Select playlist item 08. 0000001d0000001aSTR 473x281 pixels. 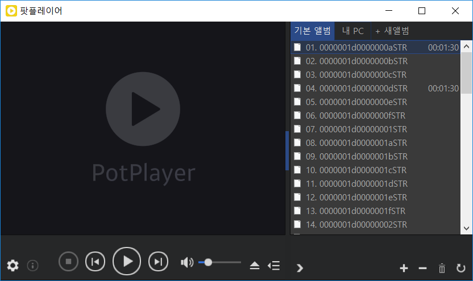tap(376, 142)
